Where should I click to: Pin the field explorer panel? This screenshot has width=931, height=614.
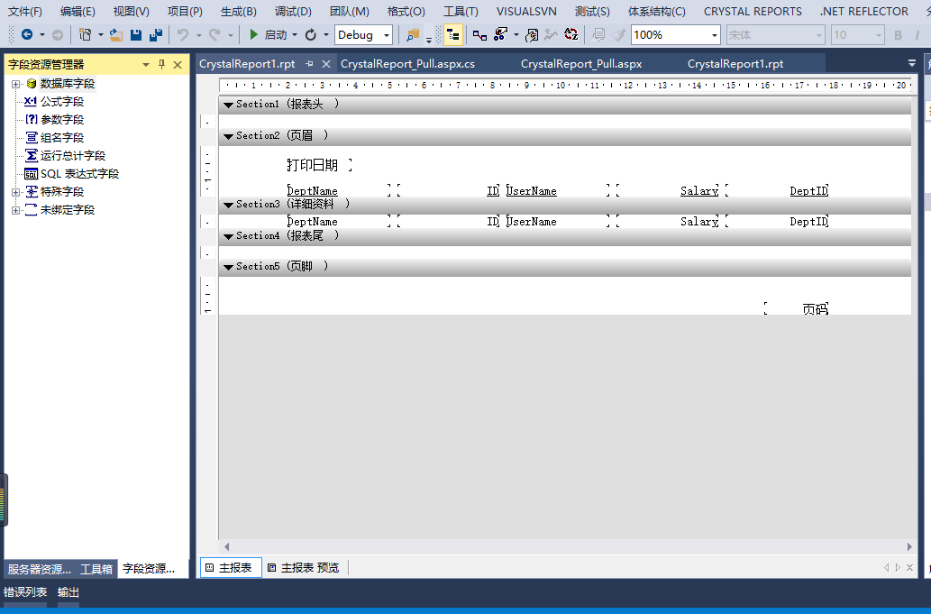tap(161, 64)
